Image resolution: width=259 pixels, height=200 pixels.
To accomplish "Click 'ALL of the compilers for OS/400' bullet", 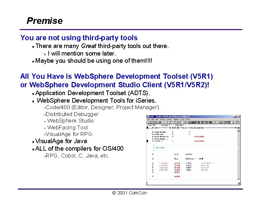I will [79, 148].
